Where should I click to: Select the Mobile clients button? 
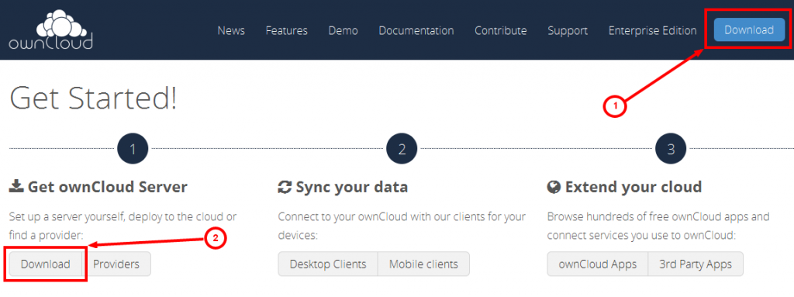click(424, 264)
